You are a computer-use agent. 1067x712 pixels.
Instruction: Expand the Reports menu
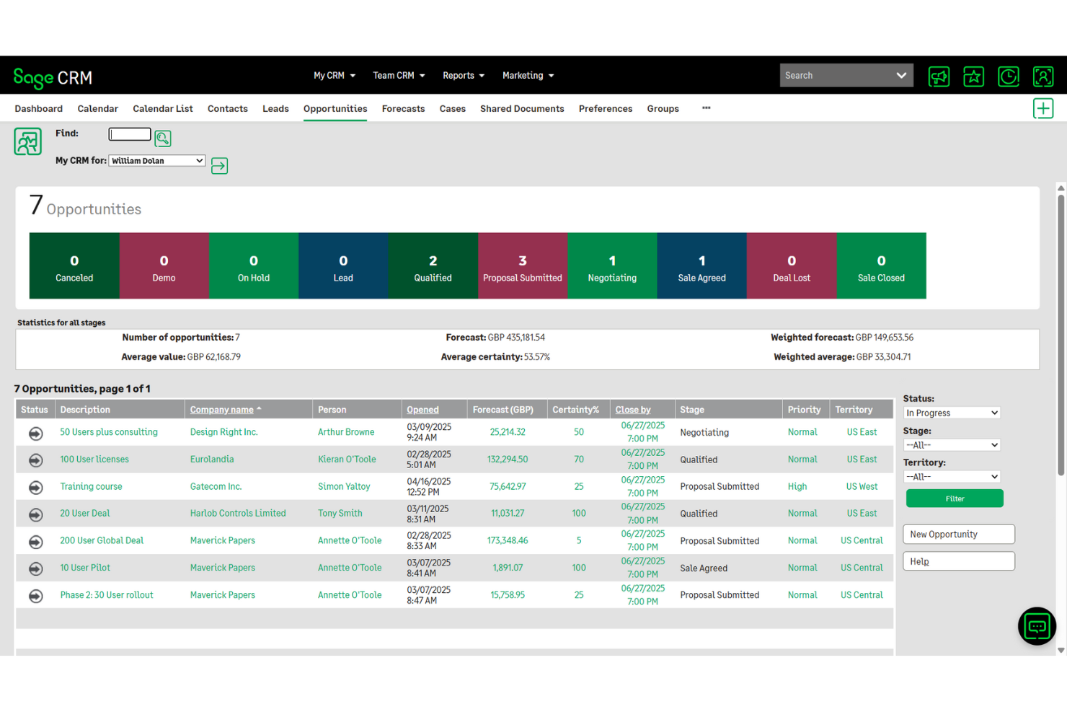[x=464, y=75]
